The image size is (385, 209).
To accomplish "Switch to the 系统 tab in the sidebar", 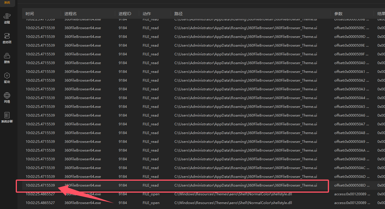I will (7, 3).
